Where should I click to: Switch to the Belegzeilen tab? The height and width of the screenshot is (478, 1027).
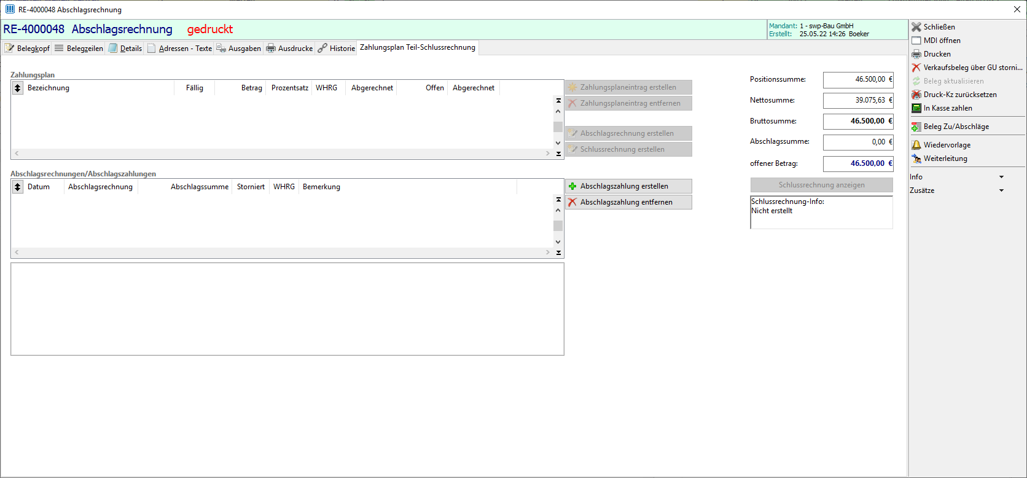click(x=78, y=48)
